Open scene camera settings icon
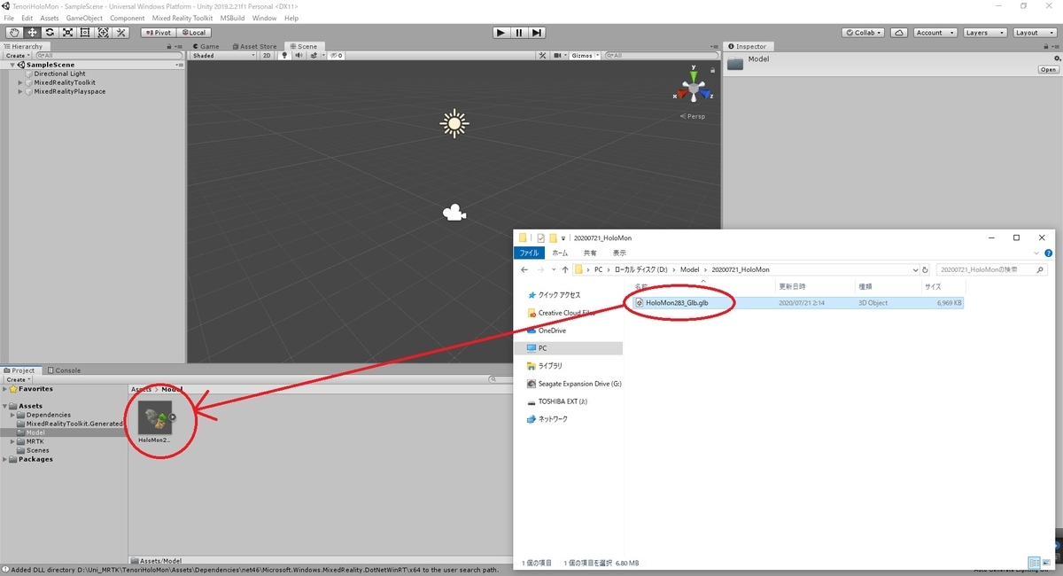1063x576 pixels. [x=559, y=56]
